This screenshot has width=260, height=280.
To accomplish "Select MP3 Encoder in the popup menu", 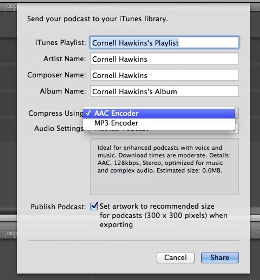I will [x=159, y=123].
